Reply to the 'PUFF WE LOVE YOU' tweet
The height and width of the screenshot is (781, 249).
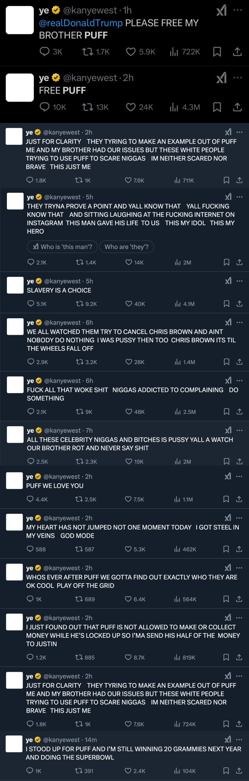pyautogui.click(x=30, y=499)
